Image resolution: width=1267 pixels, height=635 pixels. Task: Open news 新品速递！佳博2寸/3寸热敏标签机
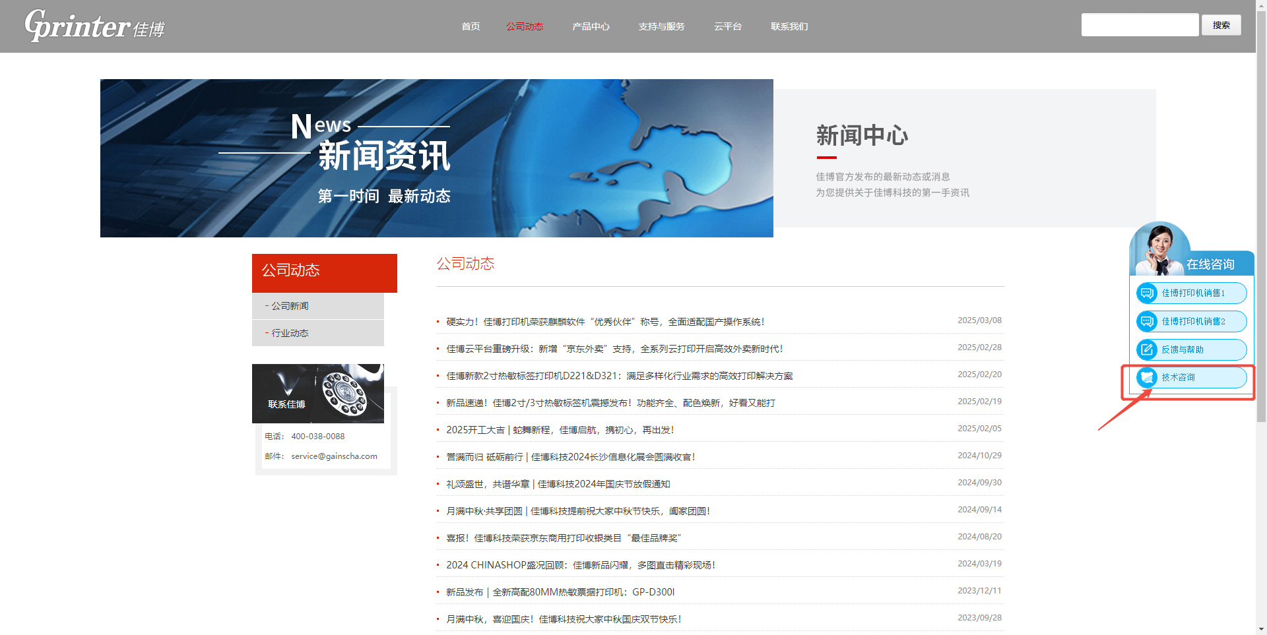pos(610,403)
